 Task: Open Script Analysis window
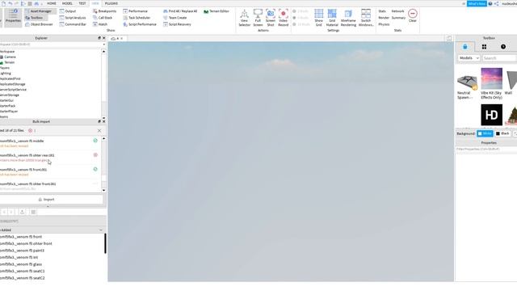[x=73, y=18]
